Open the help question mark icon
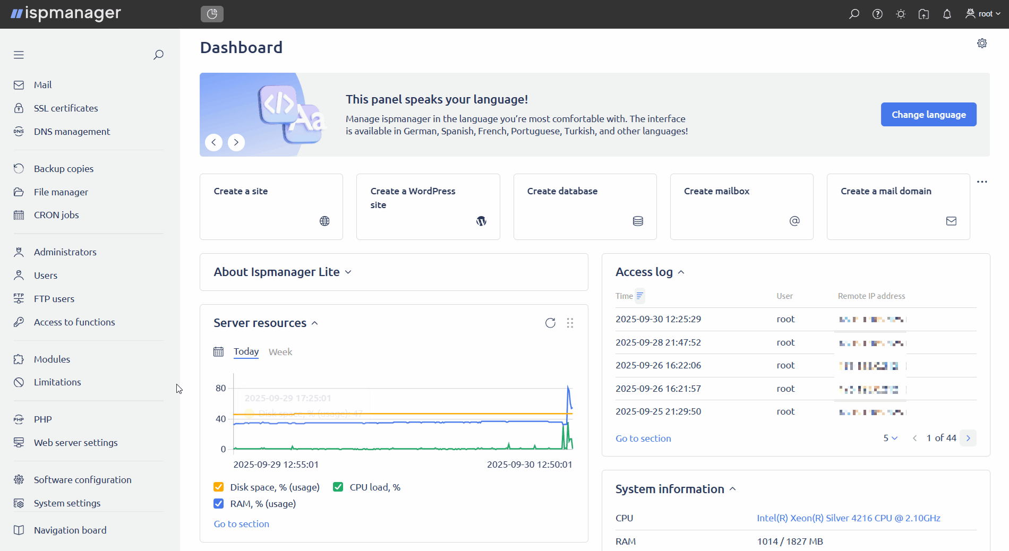Screen dimensions: 1009x551 tap(877, 14)
